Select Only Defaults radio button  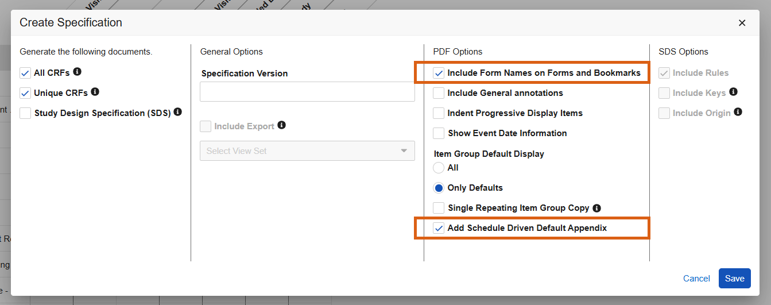[439, 188]
